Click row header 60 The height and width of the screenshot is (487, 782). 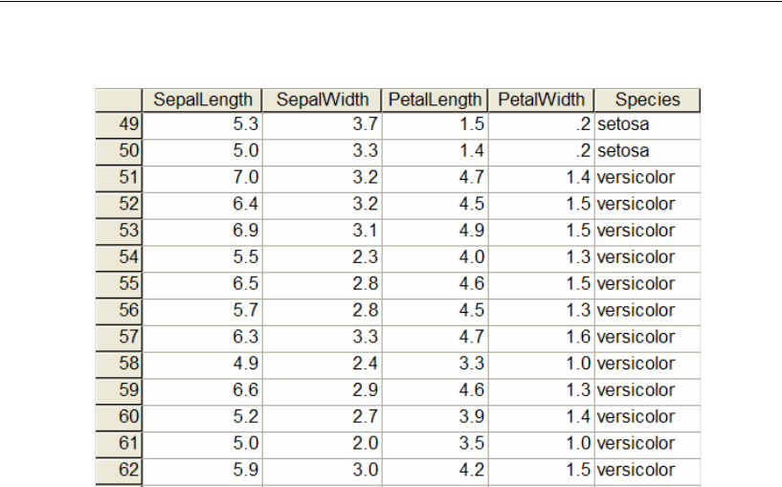(118, 417)
